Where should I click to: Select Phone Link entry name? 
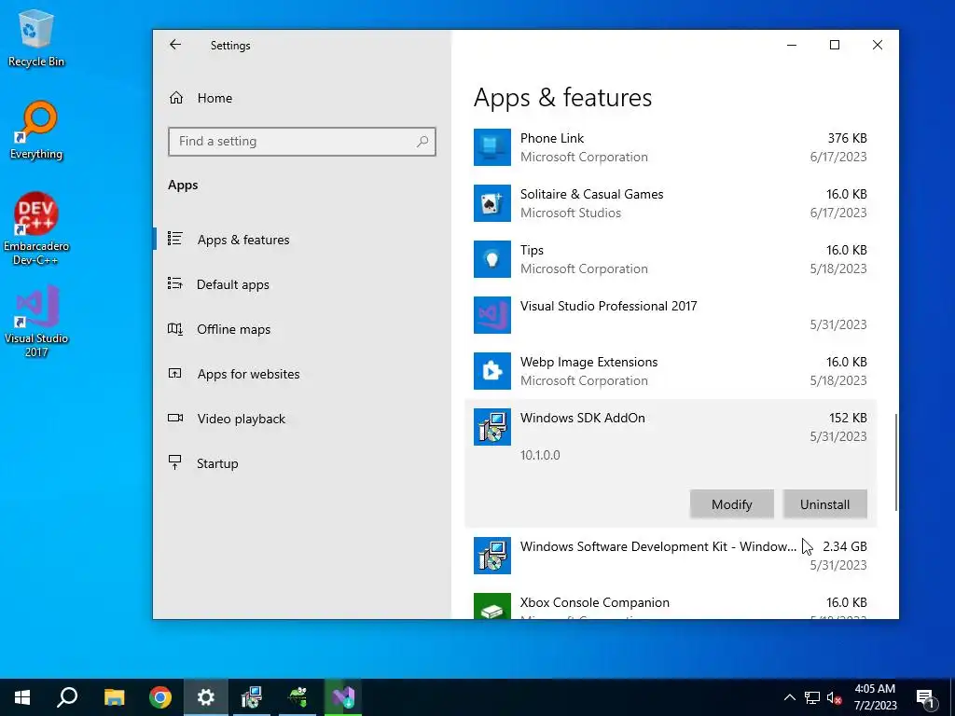click(552, 138)
